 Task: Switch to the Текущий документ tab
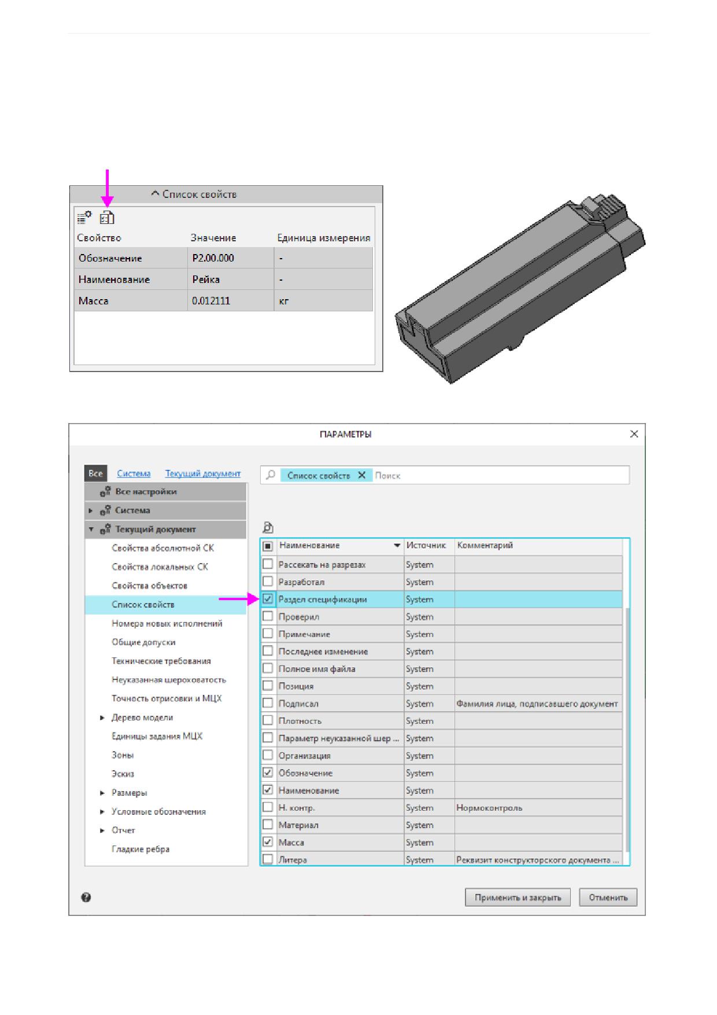[x=203, y=473]
